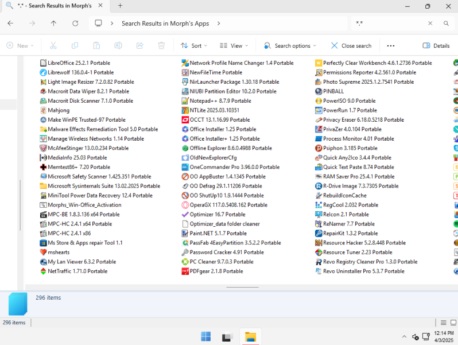Expand chevron before Search Results breadcrumb
Image resolution: width=458 pixels, height=345 pixels.
(x=112, y=24)
